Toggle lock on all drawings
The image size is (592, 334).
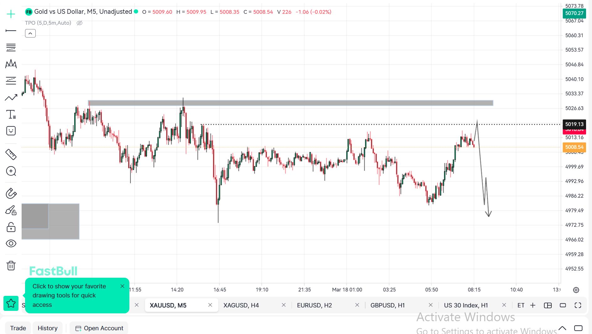click(11, 227)
